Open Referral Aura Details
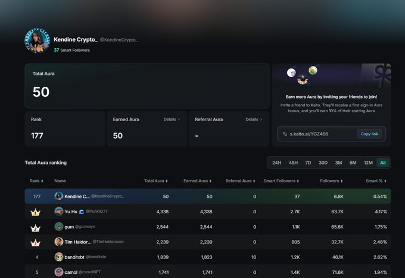The width and height of the screenshot is (405, 278). click(x=254, y=119)
